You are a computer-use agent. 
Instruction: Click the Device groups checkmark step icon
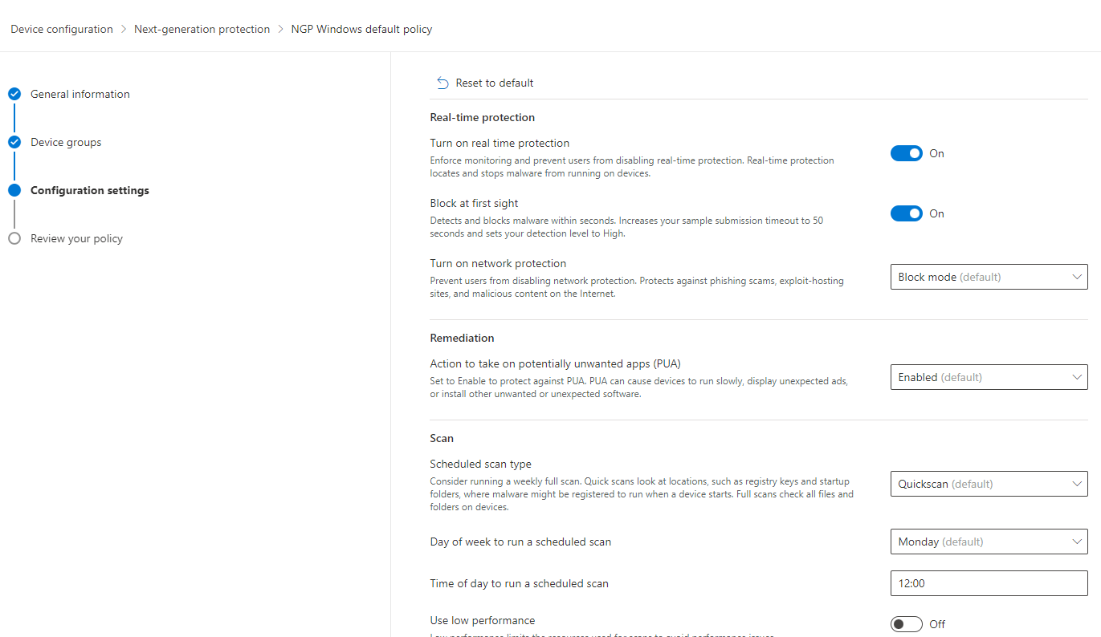14,142
